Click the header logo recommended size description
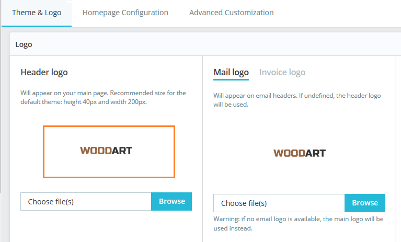 pos(103,97)
